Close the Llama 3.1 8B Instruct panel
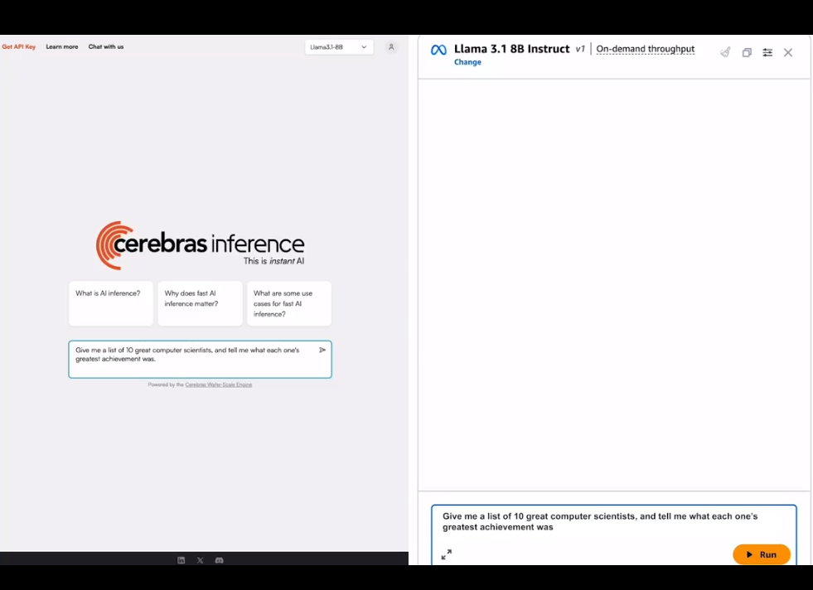 (x=788, y=52)
